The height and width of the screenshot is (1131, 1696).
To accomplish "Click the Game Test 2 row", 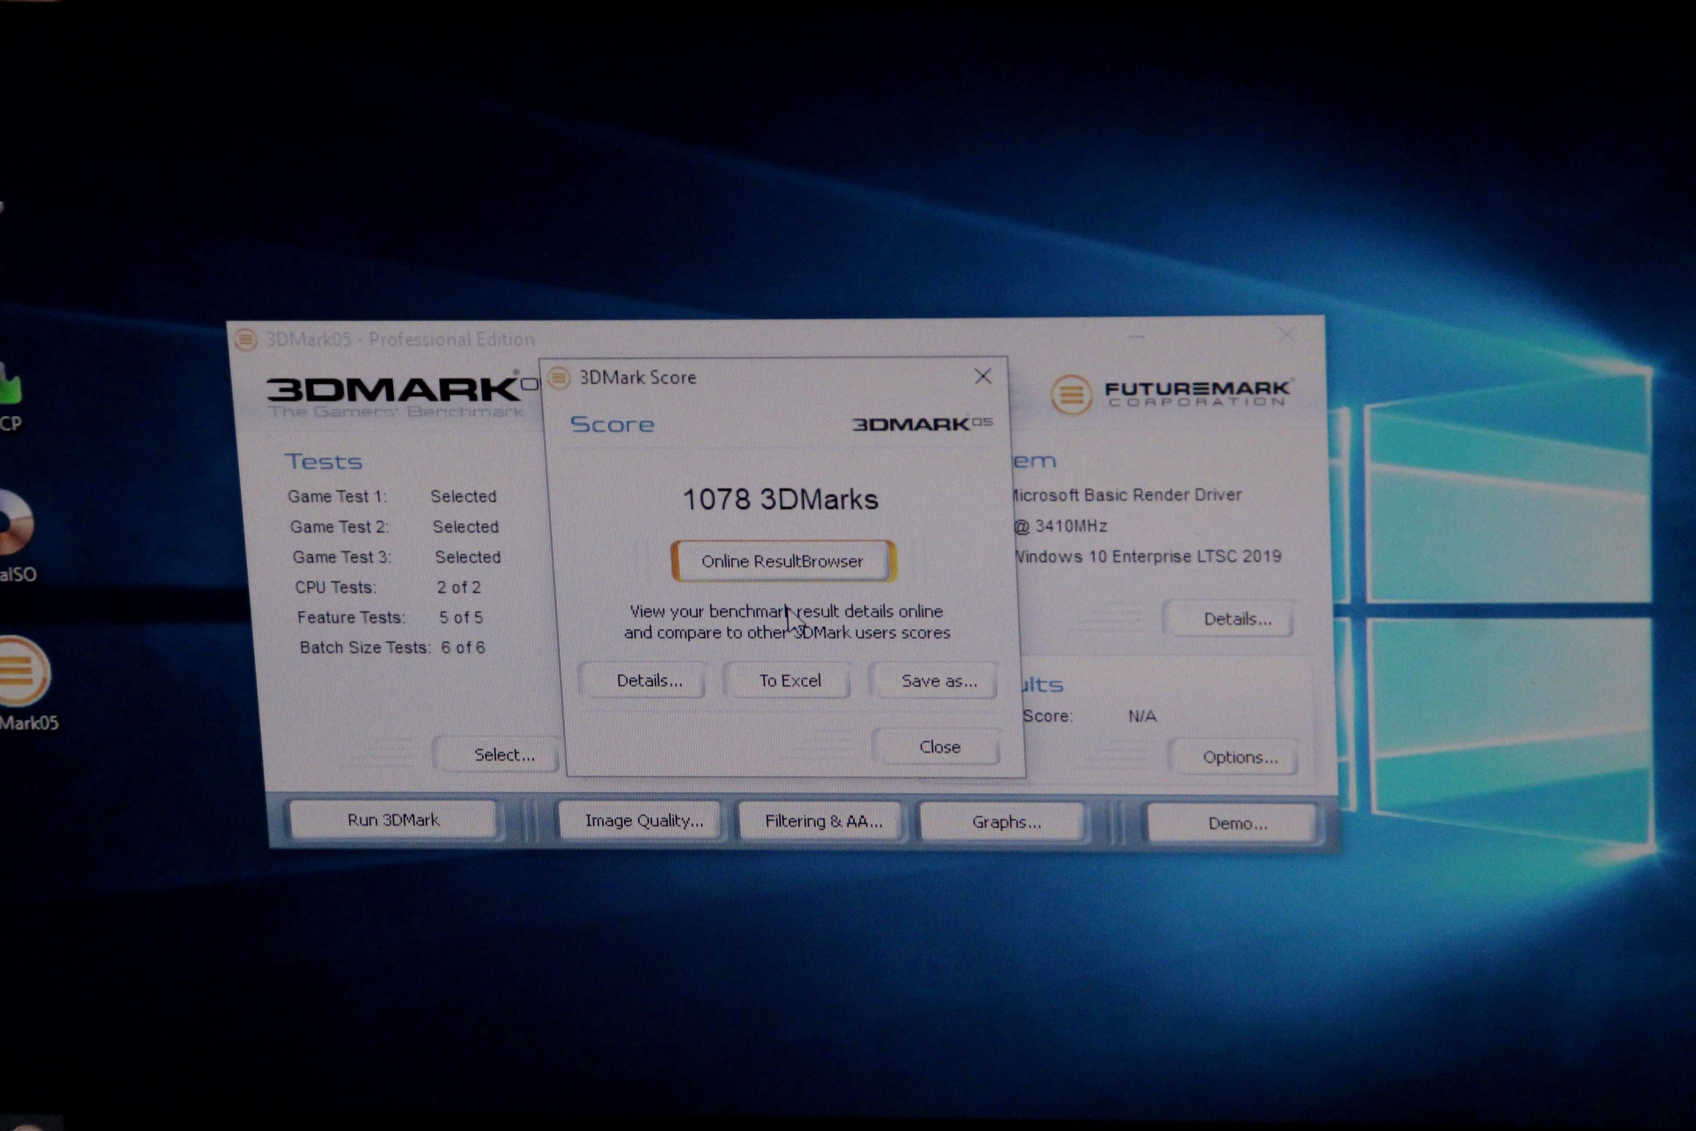I will [x=394, y=527].
